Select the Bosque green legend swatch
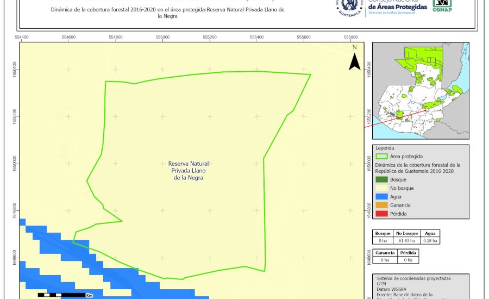Image resolution: width=489 pixels, height=299 pixels. pyautogui.click(x=382, y=179)
